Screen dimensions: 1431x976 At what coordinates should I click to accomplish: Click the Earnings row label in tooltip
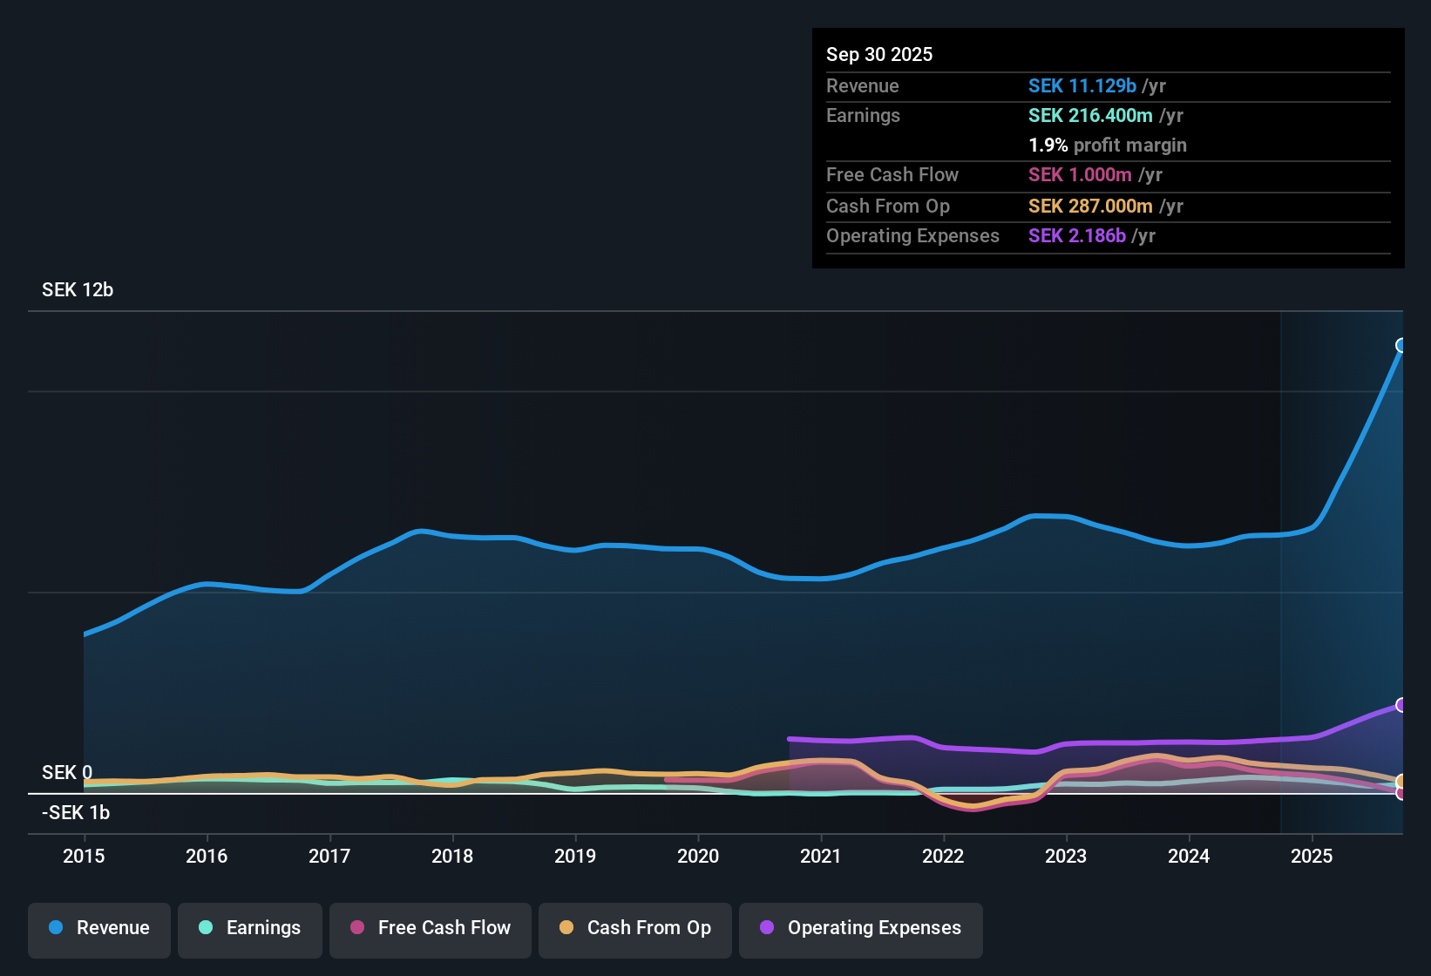pyautogui.click(x=864, y=116)
